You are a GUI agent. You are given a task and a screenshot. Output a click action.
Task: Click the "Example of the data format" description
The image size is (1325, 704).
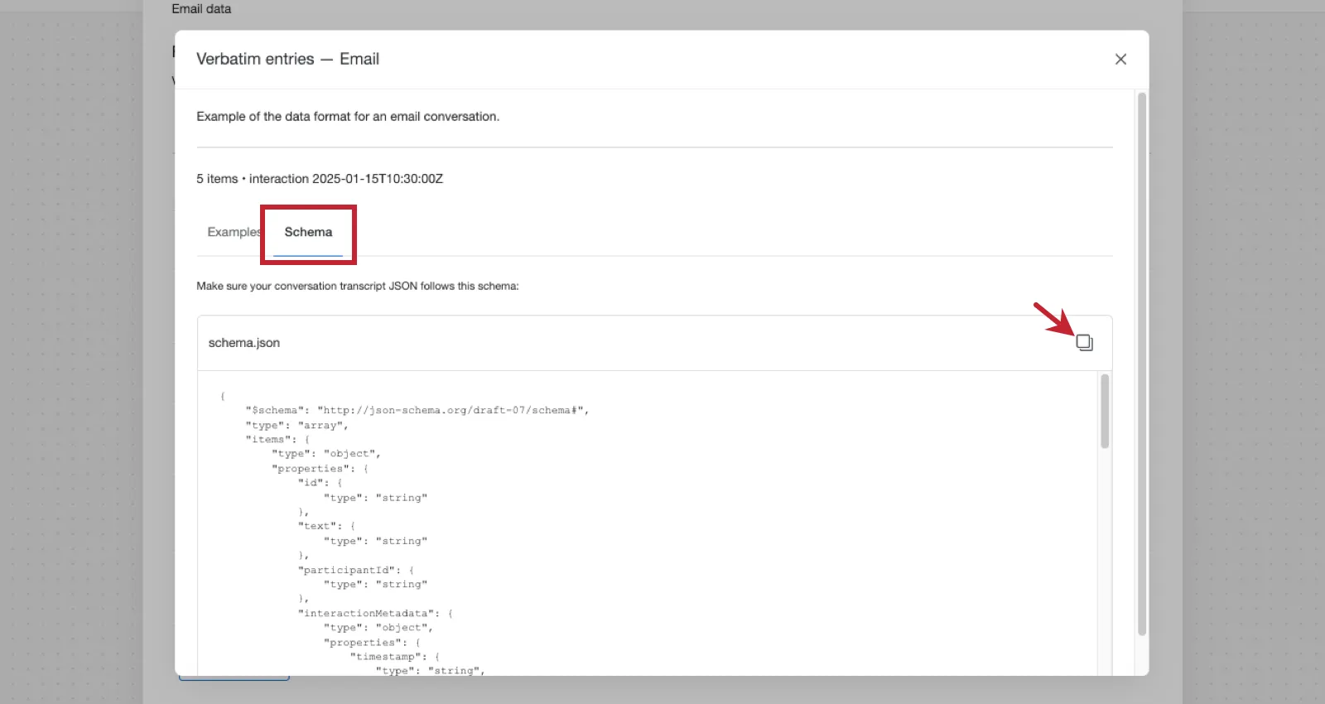pos(348,117)
